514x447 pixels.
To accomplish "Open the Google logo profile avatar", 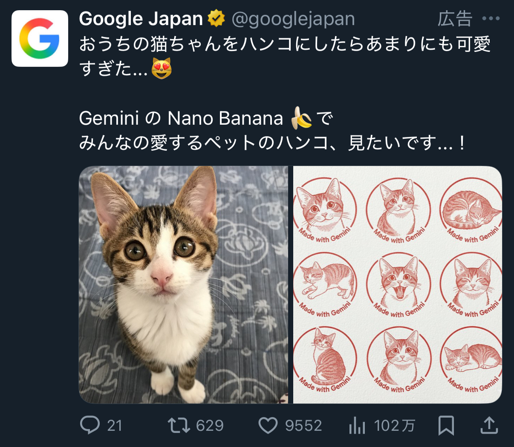I will point(40,39).
